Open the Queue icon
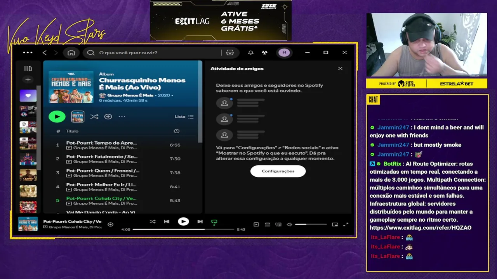This screenshot has width=497, height=279. click(x=267, y=224)
